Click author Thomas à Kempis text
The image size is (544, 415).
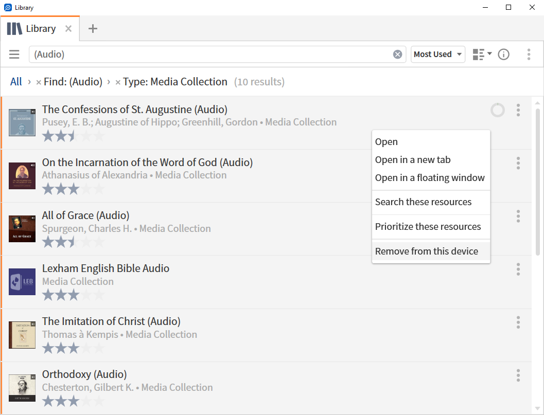point(80,335)
